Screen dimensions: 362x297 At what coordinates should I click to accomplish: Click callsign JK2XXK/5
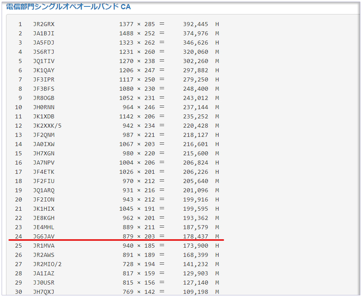tap(47, 126)
